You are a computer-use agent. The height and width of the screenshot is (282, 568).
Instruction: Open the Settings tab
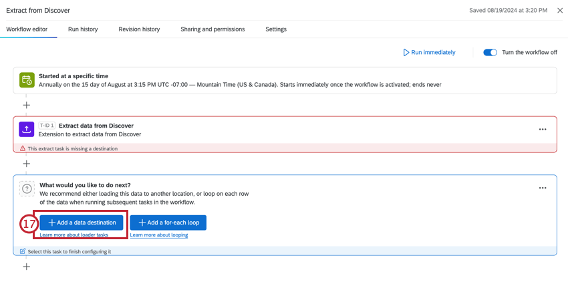276,29
